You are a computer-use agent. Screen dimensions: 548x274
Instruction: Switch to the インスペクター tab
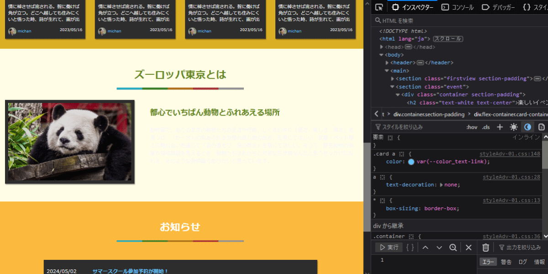[412, 7]
